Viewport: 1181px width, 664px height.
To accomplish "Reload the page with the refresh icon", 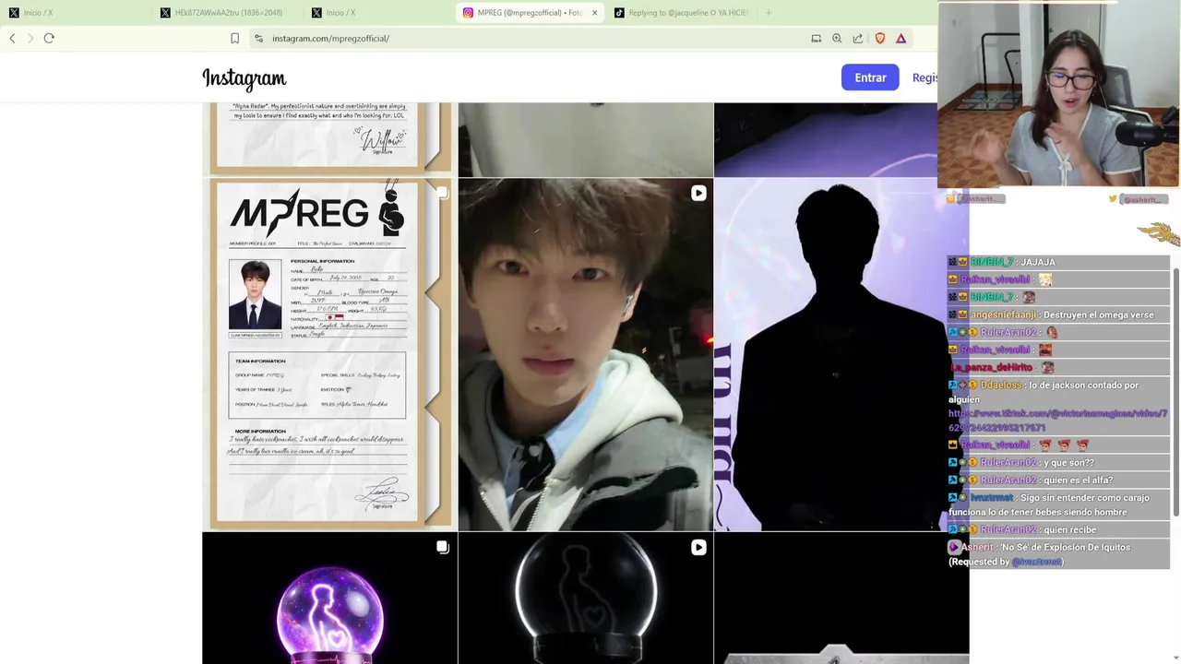I will pyautogui.click(x=49, y=39).
